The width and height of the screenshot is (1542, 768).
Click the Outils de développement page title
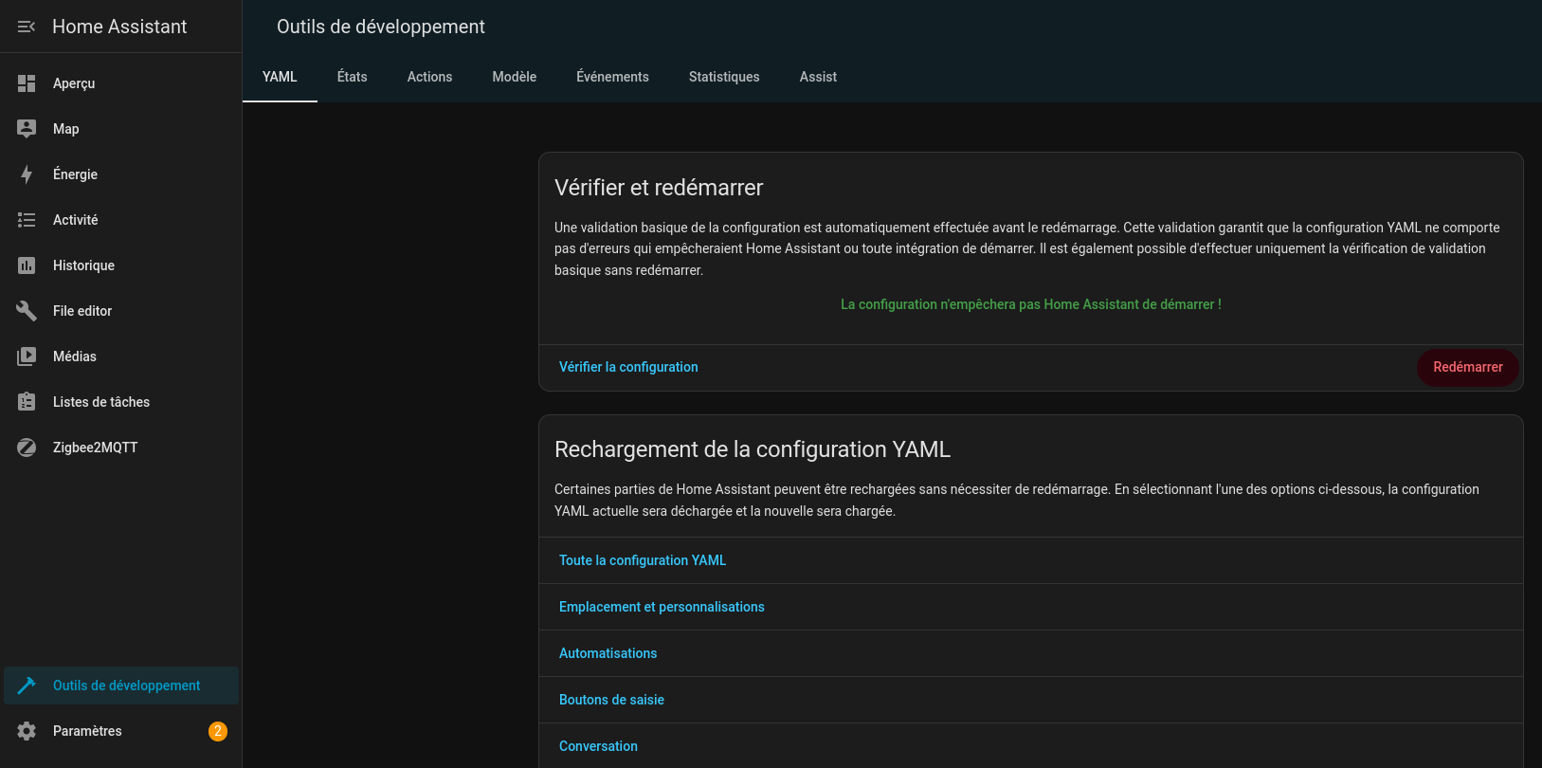tap(381, 27)
